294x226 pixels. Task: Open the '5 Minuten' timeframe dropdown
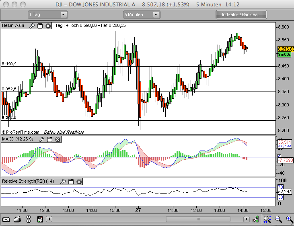click(142, 14)
